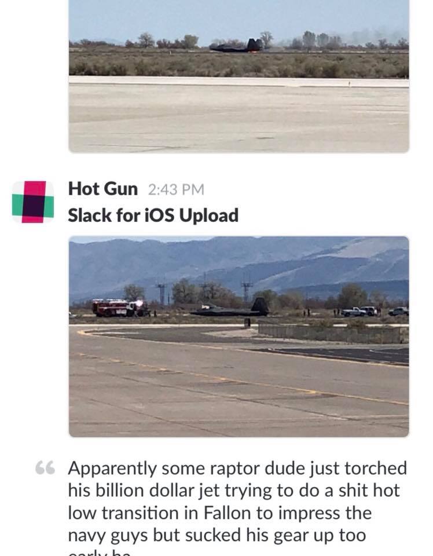Open the Hot Gun username profile
Image resolution: width=433 pixels, height=556 pixels.
(103, 188)
